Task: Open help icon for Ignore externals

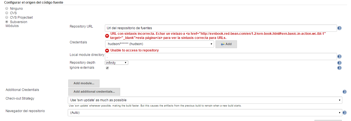Action: click(x=339, y=68)
